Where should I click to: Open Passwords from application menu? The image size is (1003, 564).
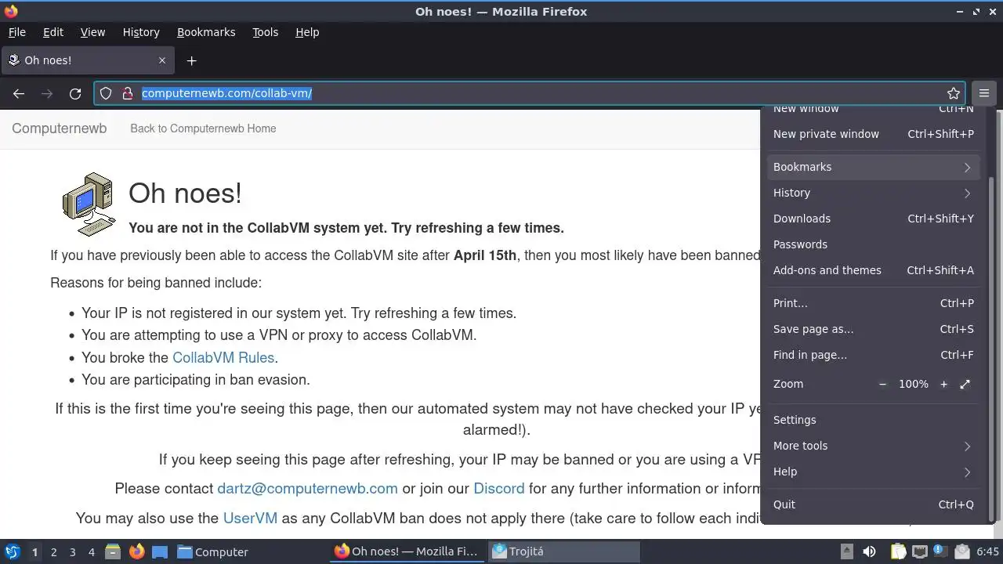pyautogui.click(x=873, y=244)
